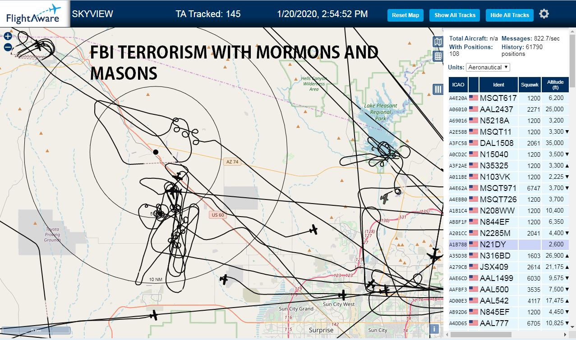The height and width of the screenshot is (340, 576).
Task: Select the AAL777 aircraft row
Action: click(x=509, y=323)
